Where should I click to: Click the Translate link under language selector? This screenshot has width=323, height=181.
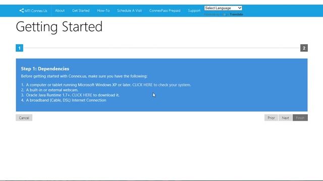point(237,15)
